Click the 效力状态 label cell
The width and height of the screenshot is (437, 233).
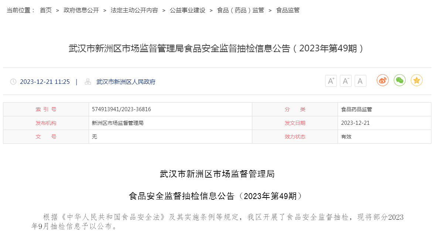295,137
